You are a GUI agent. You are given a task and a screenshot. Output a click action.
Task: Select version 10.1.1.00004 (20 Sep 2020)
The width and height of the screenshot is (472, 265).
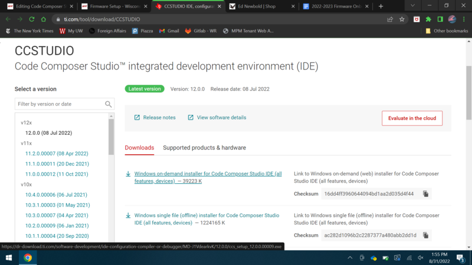[57, 236]
